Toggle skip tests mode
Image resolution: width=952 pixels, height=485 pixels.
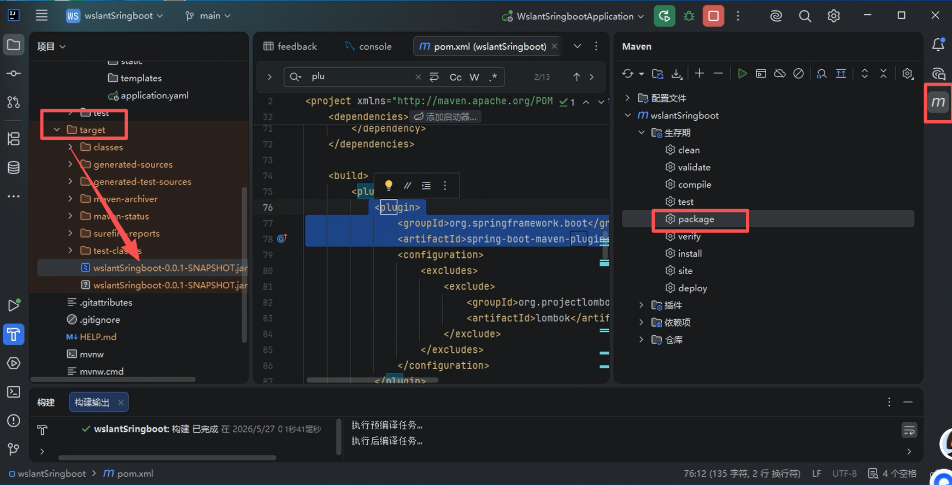pos(798,73)
